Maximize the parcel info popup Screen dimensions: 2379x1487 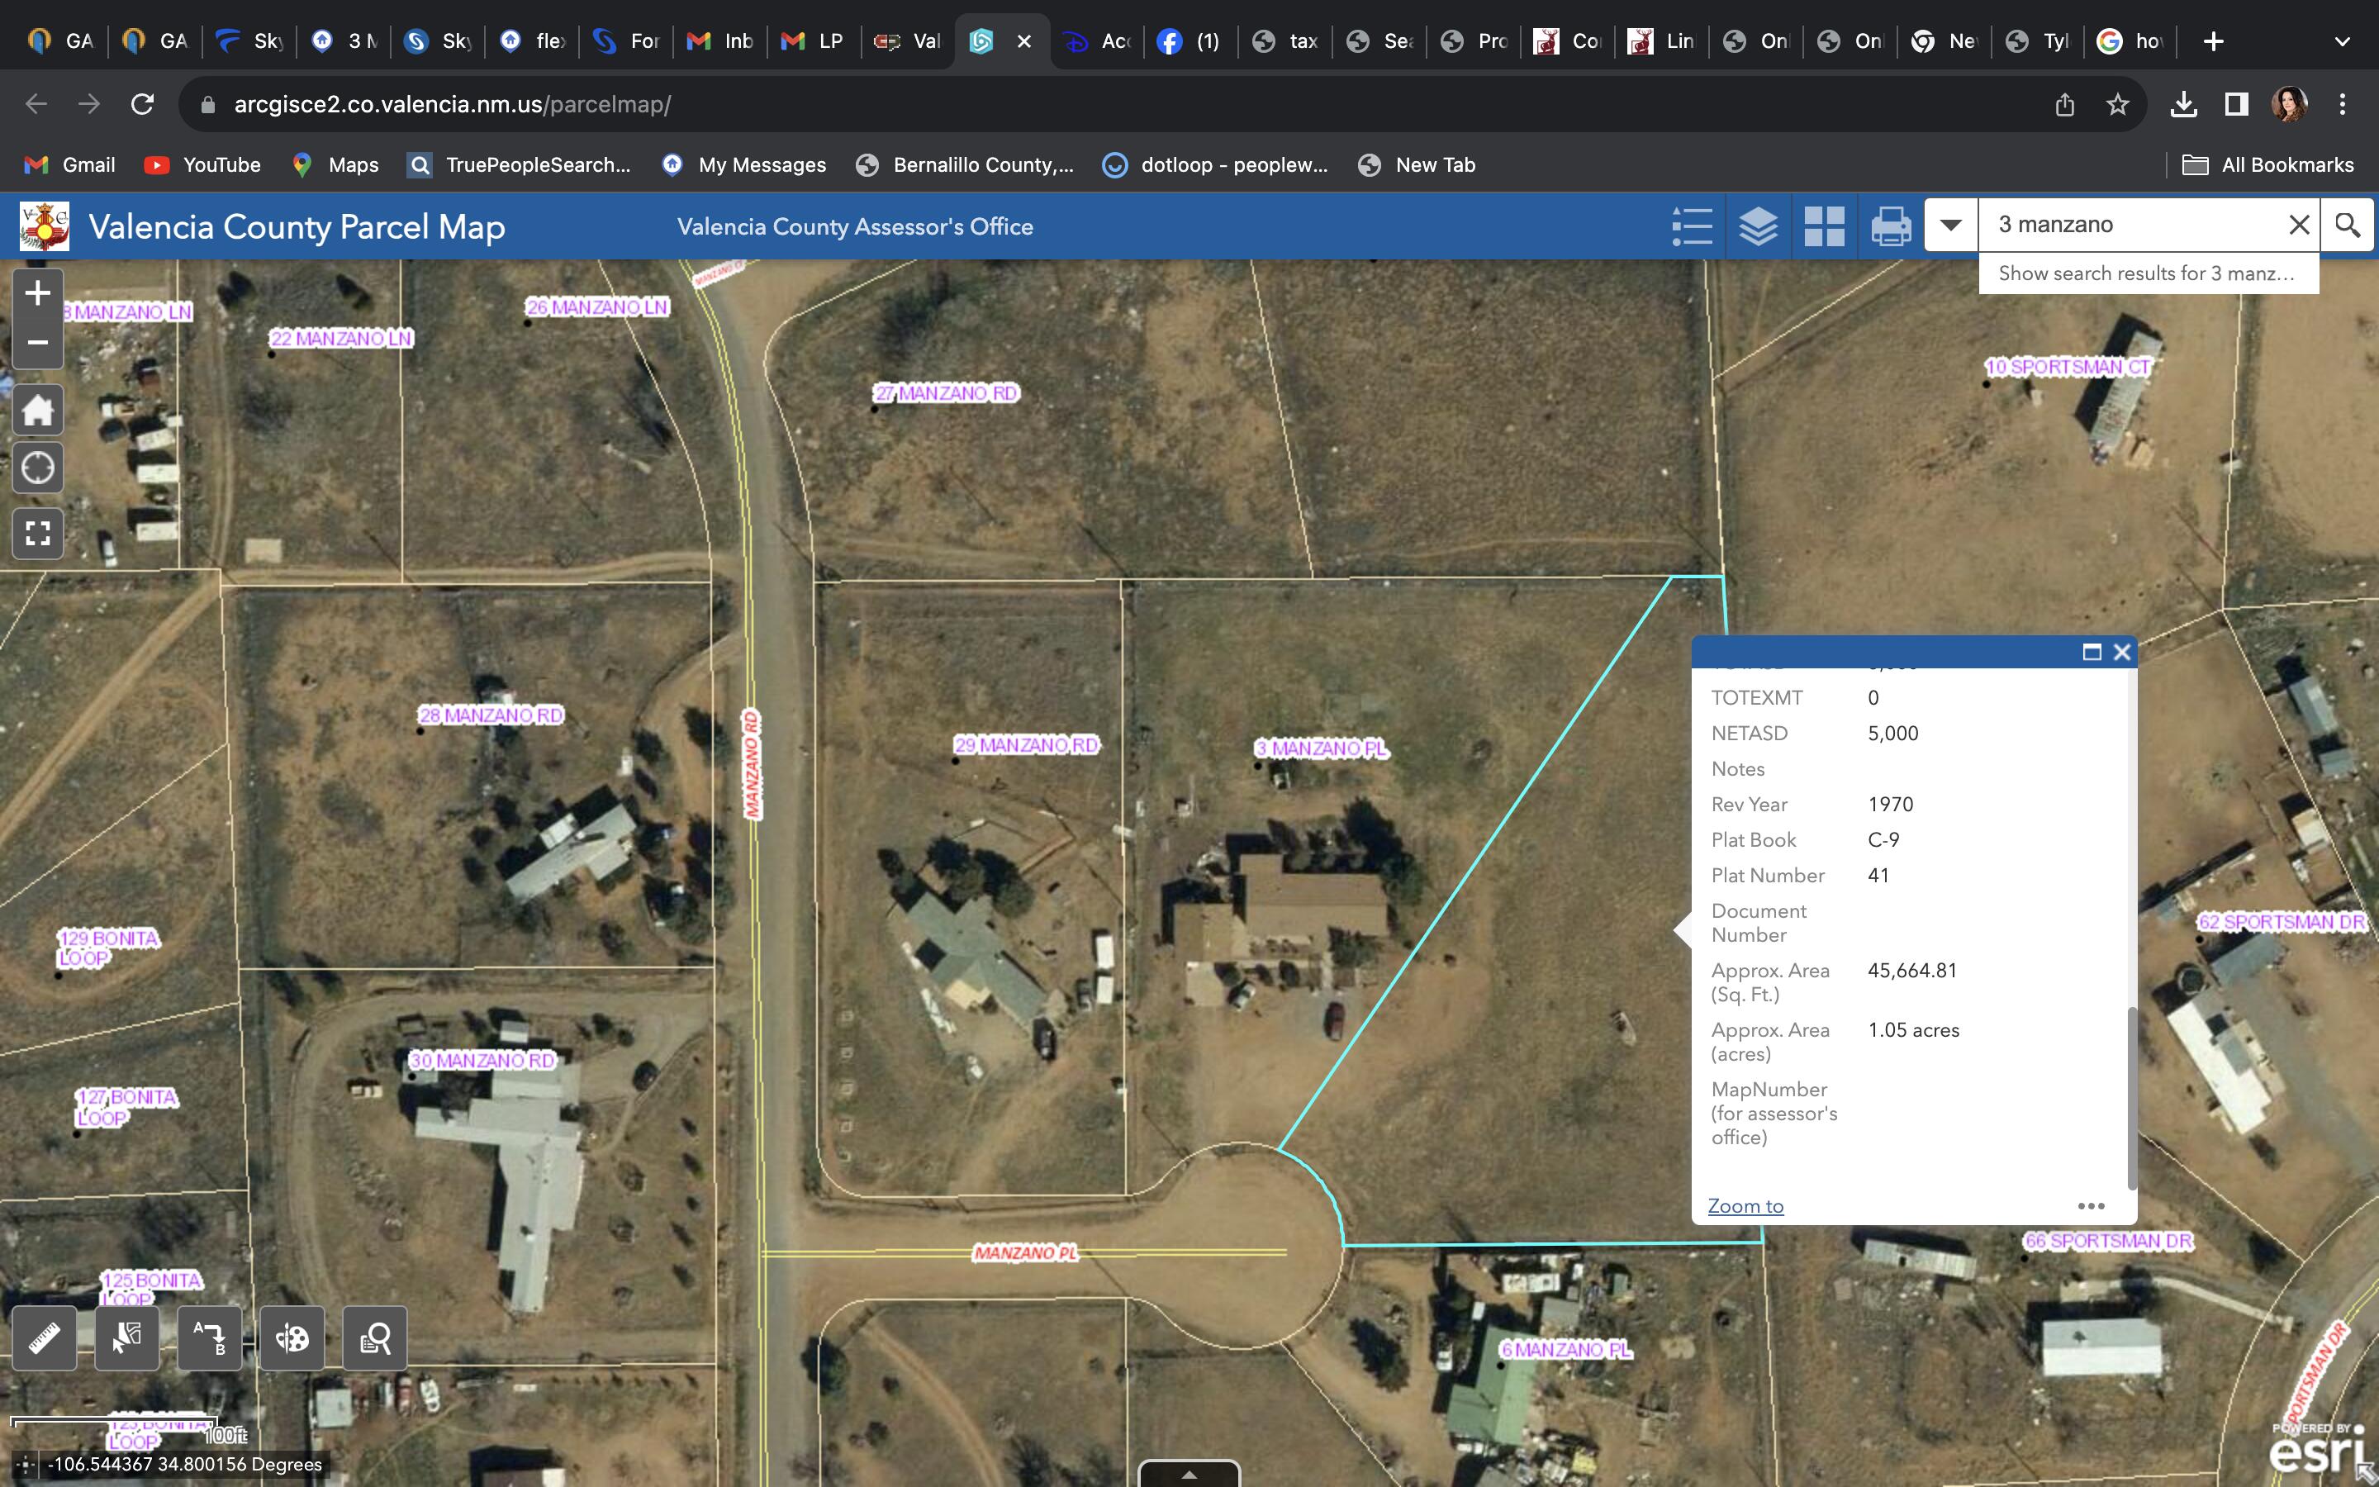[x=2092, y=652]
